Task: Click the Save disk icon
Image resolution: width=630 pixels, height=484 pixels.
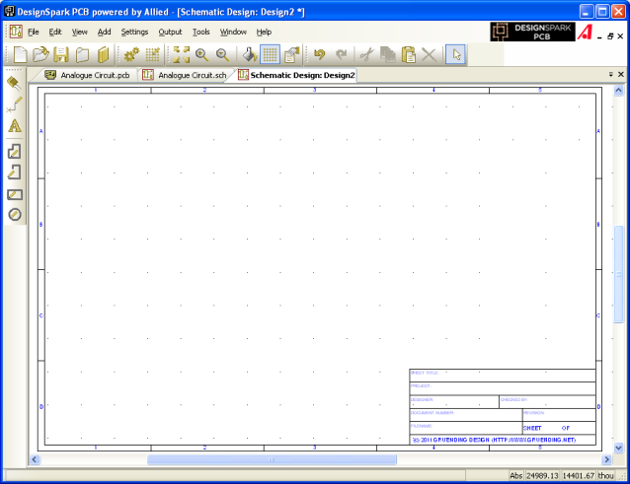Action: [x=61, y=55]
